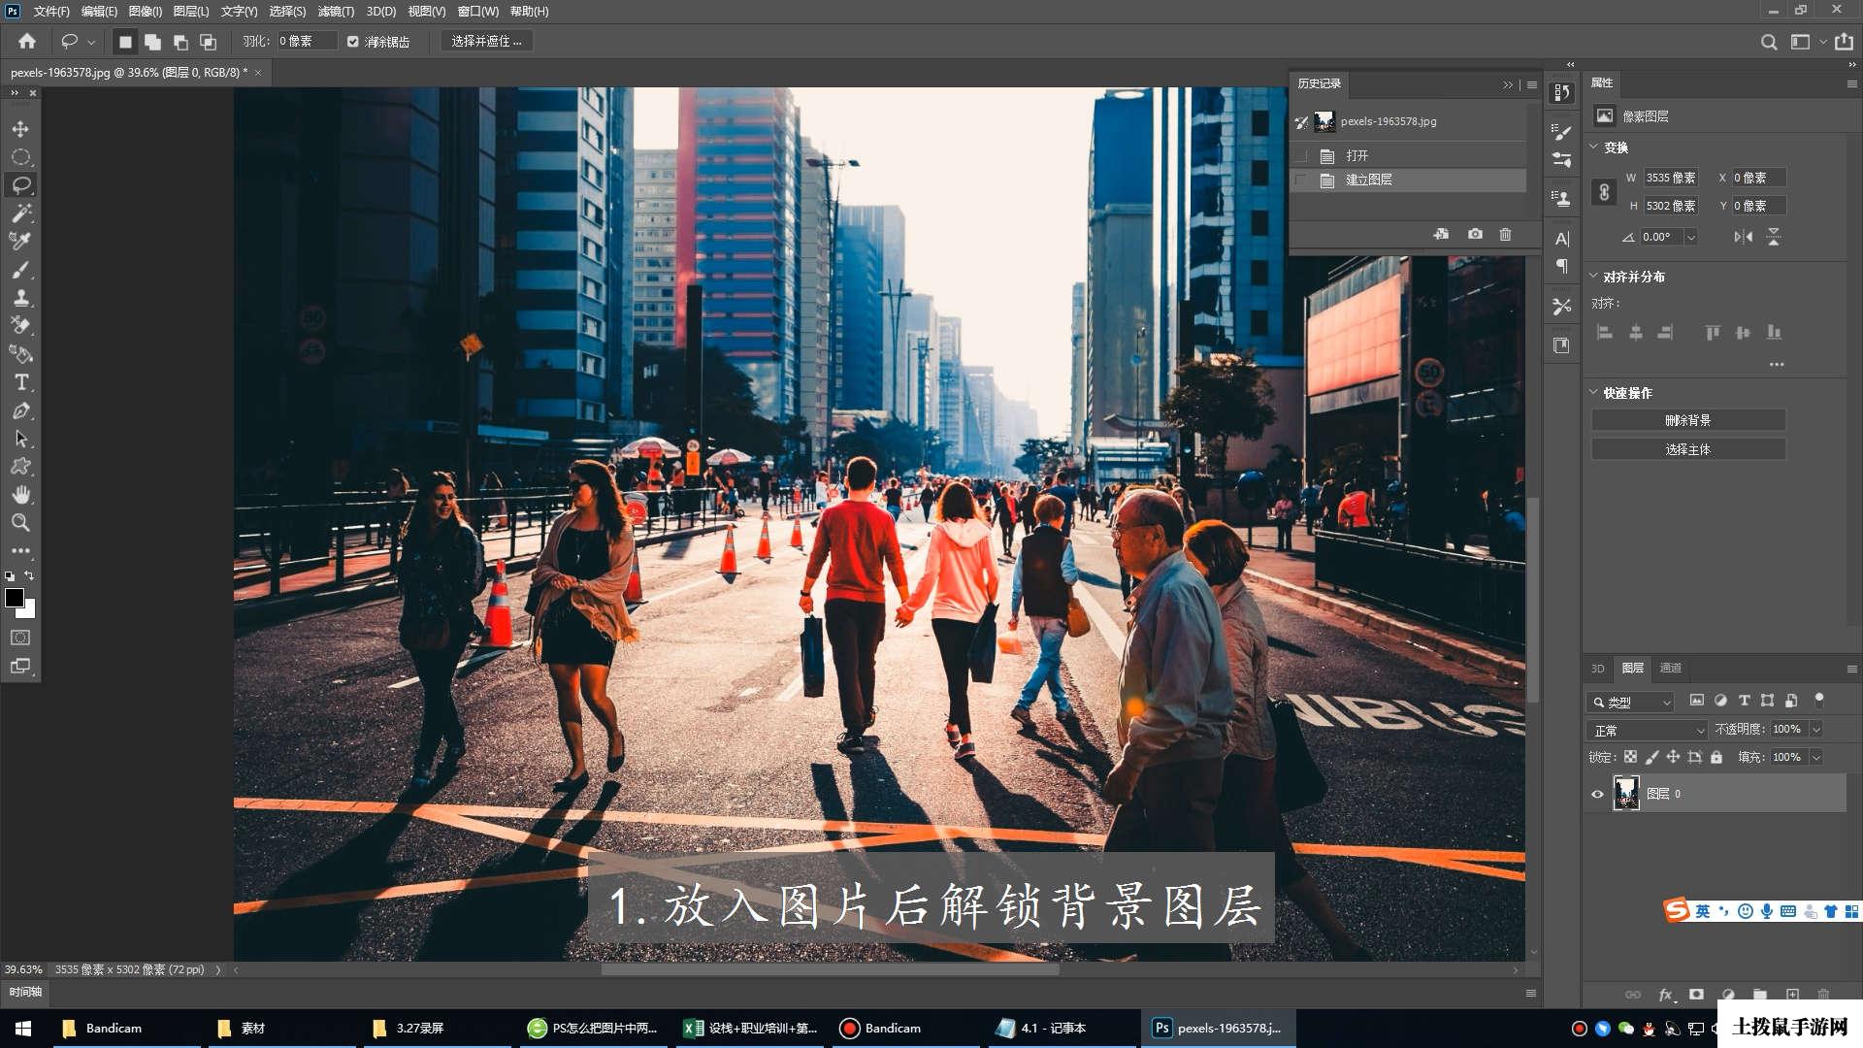The width and height of the screenshot is (1863, 1048).
Task: Collapse the 快速操作 section
Action: [x=1593, y=392]
